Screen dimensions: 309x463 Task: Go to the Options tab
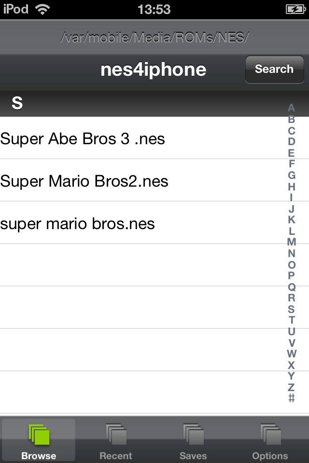pyautogui.click(x=270, y=440)
